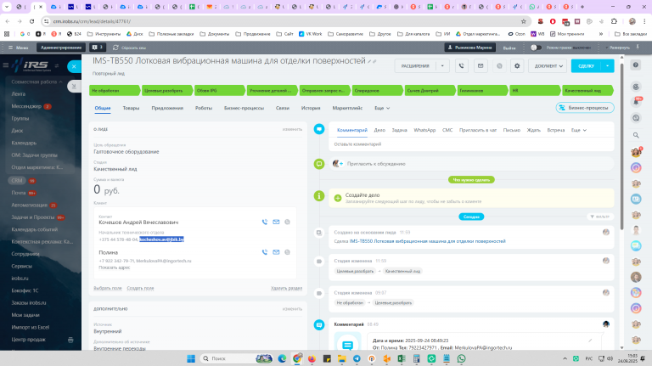Screen dimensions: 652x366
Task: Open Excel from the taskbar
Action: click(x=402, y=358)
